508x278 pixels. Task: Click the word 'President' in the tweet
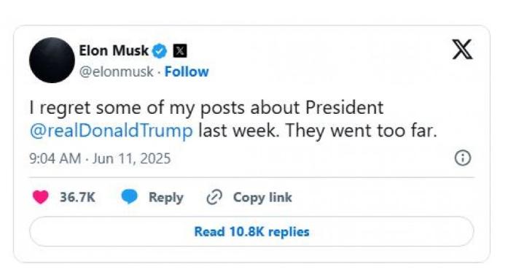tap(345, 107)
